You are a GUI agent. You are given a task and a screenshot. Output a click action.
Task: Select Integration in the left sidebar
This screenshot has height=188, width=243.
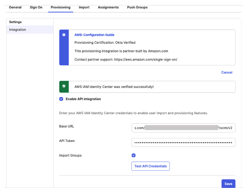(x=17, y=30)
